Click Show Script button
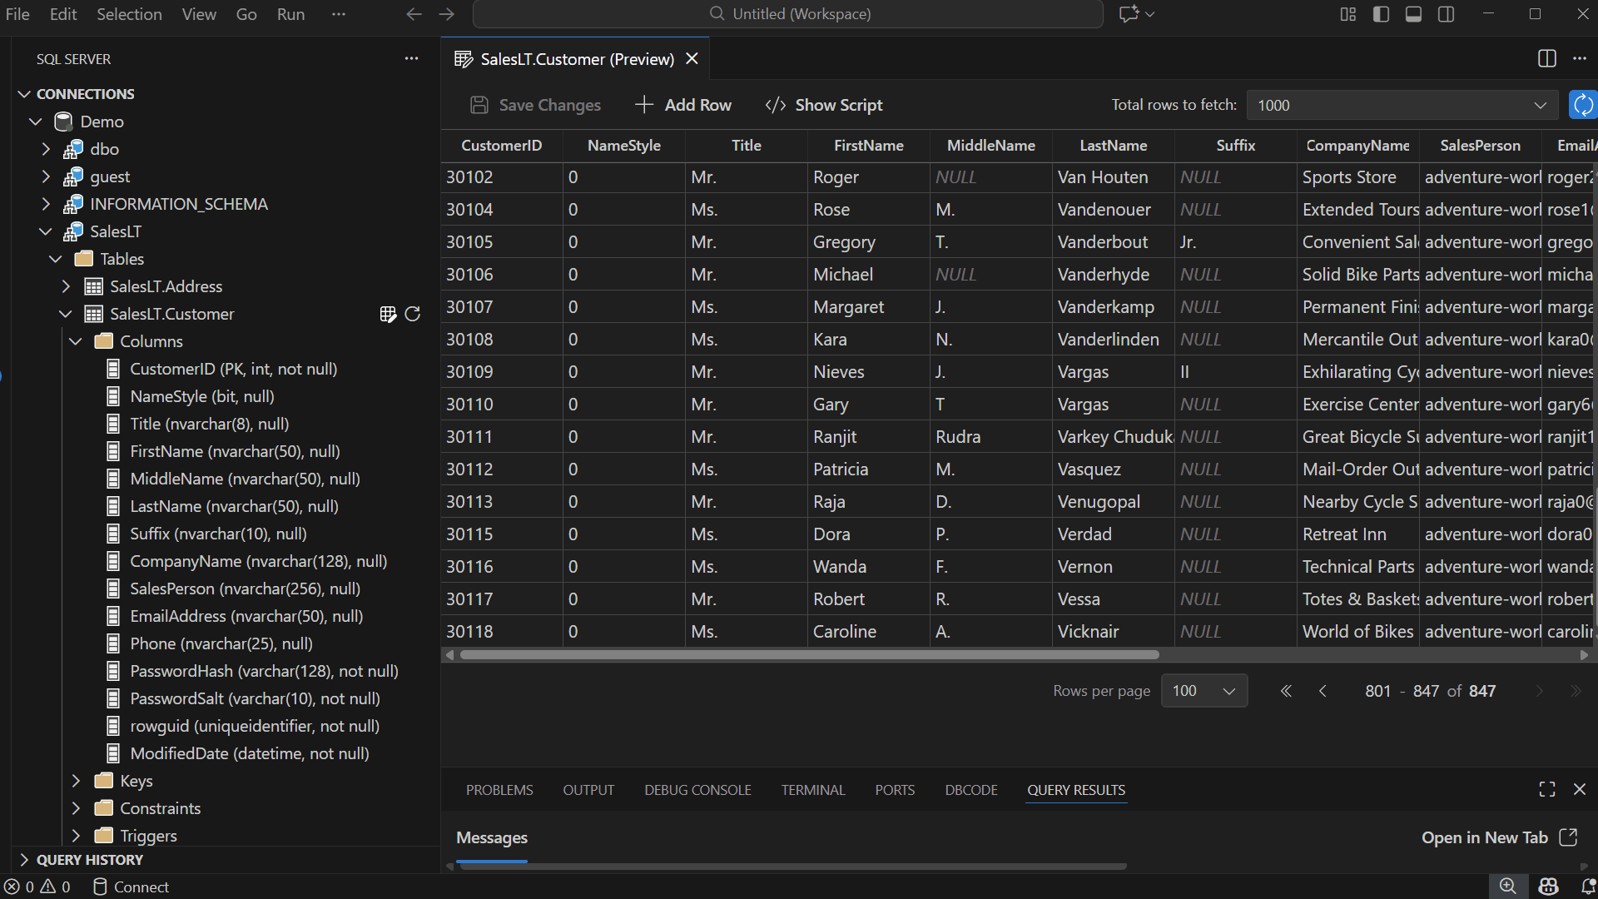Viewport: 1598px width, 899px height. (x=824, y=105)
